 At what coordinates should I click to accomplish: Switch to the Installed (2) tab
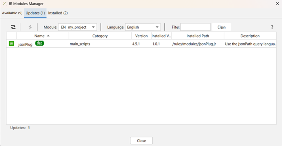tap(58, 13)
